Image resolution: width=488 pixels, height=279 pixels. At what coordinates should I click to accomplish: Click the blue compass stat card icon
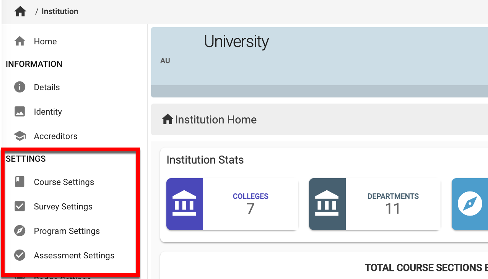pyautogui.click(x=470, y=204)
